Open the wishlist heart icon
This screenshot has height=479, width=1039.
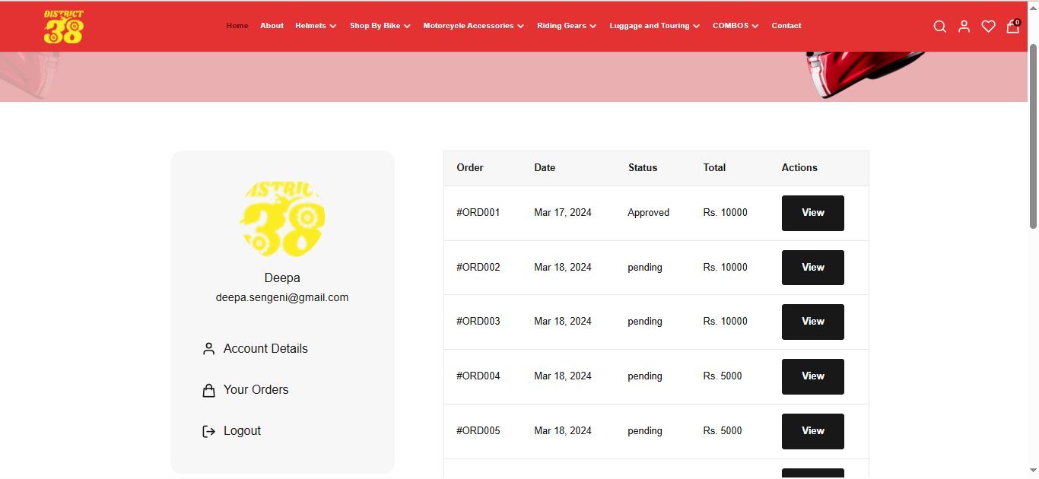click(988, 27)
